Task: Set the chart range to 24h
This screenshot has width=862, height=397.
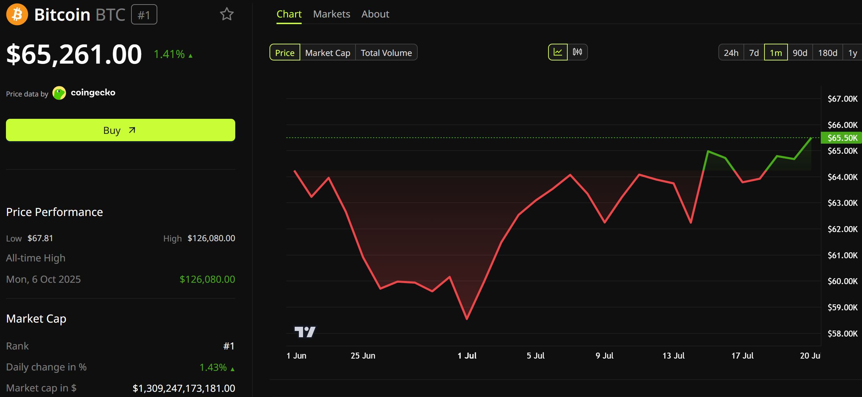Action: [x=731, y=52]
